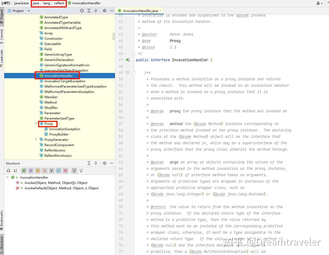Open the Project panel settings gear
The image size is (329, 255).
(105, 11)
